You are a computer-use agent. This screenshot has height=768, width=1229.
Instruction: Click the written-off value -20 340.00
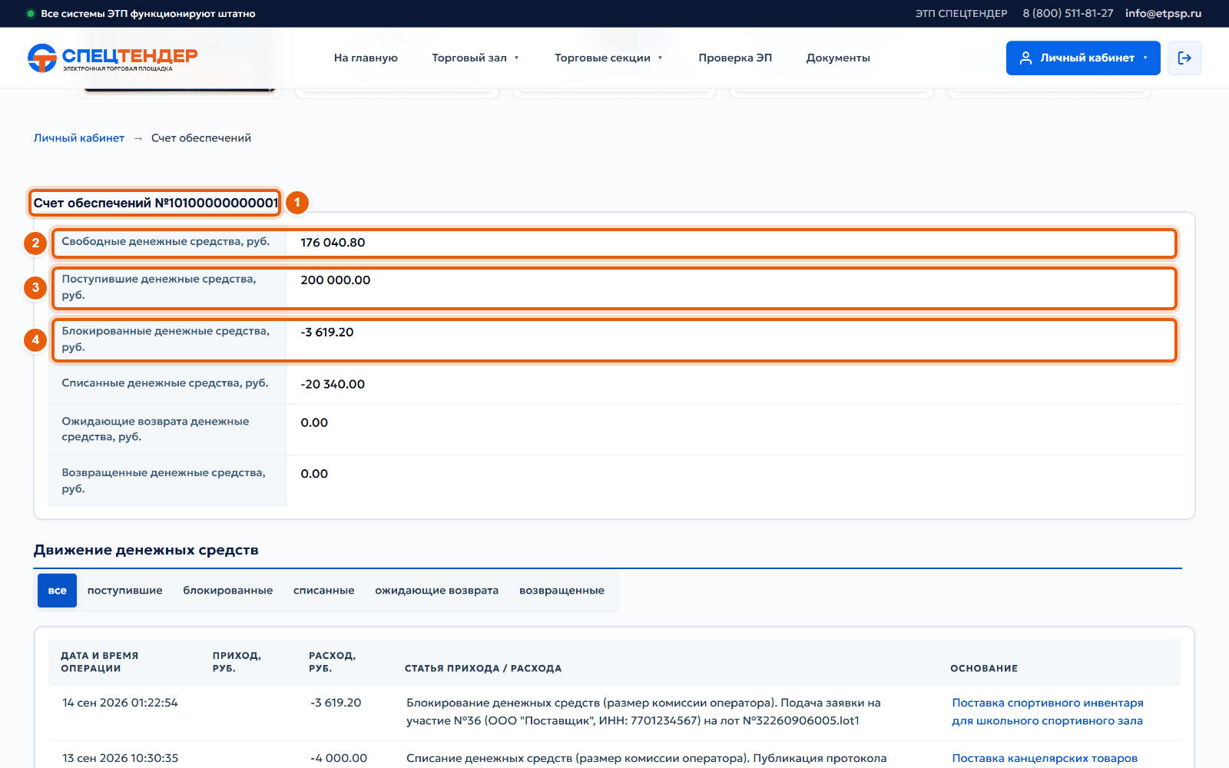(x=333, y=384)
